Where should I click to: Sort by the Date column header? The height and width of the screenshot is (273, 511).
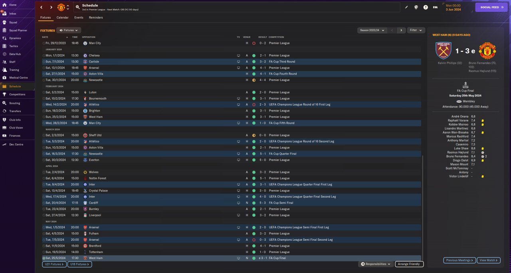[45, 37]
